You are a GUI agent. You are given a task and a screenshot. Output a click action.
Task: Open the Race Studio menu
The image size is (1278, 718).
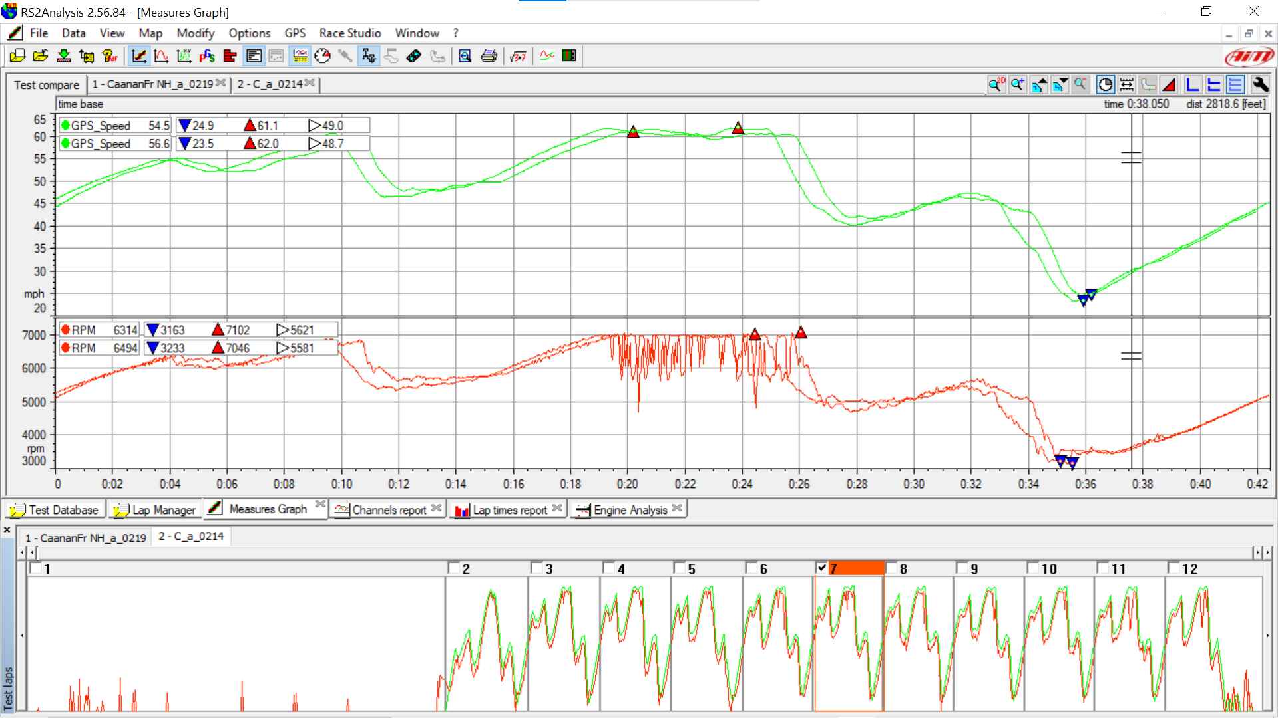pos(349,33)
